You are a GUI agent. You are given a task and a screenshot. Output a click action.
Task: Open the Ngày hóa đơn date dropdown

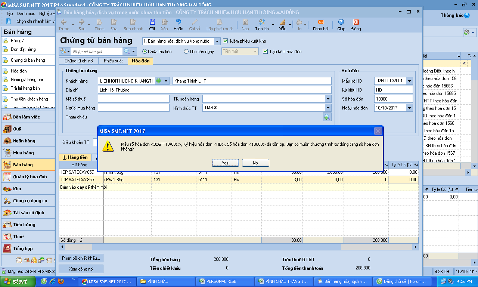tap(410, 108)
